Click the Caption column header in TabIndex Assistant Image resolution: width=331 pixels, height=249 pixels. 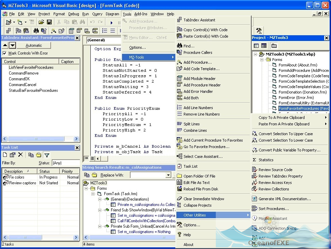coord(69,61)
